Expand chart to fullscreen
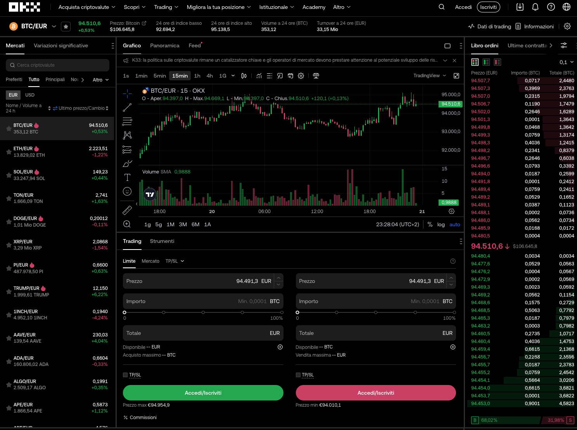 click(456, 76)
